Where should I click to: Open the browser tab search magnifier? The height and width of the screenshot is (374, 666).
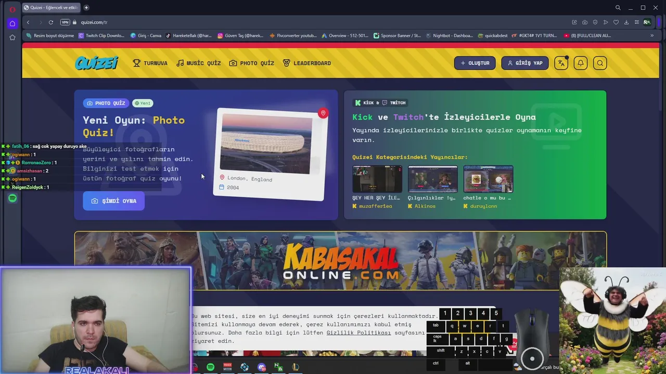618,7
